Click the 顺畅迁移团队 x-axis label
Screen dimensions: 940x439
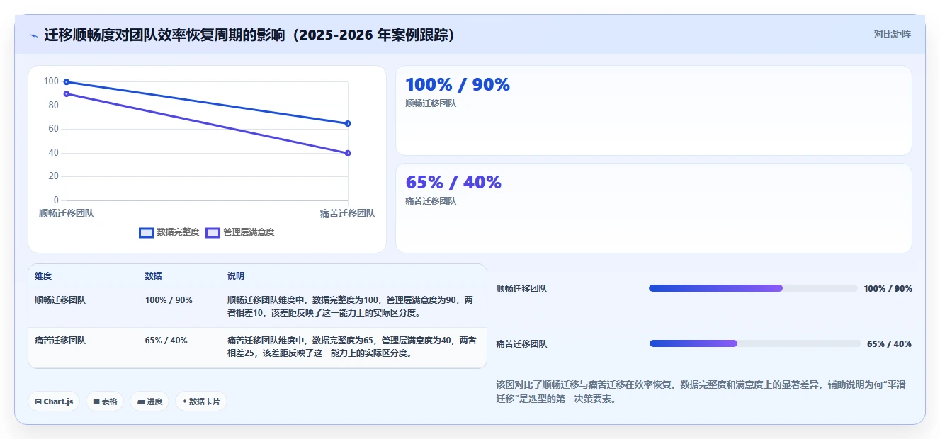[67, 213]
